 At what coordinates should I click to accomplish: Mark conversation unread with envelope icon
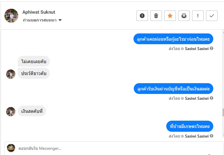click(184, 16)
